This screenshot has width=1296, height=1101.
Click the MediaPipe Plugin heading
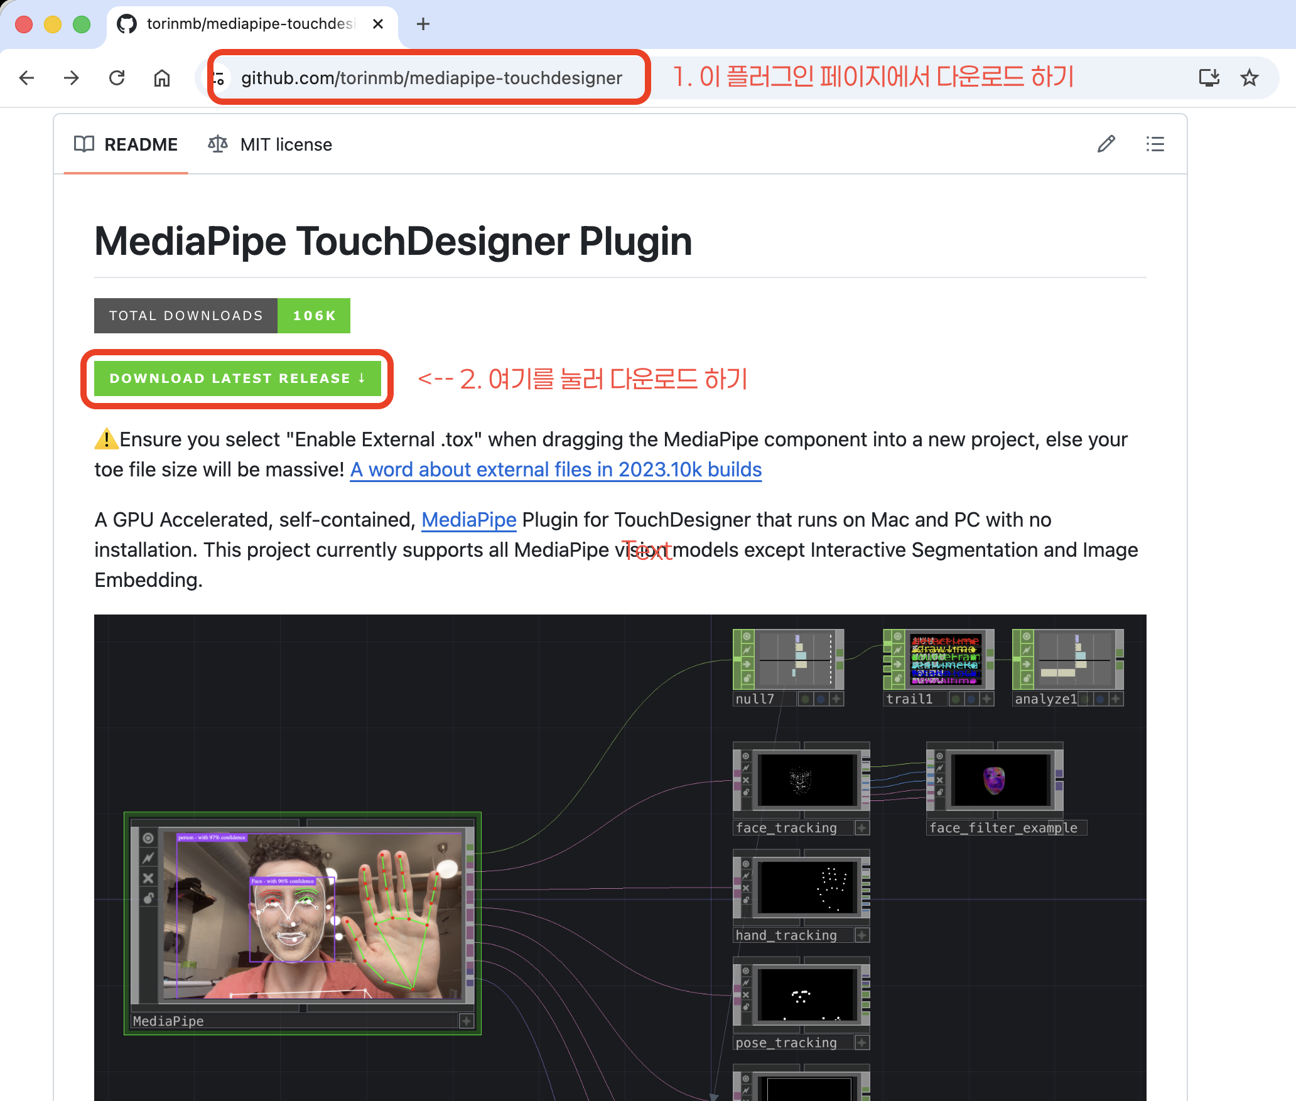pos(393,241)
